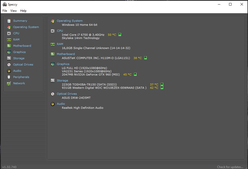Click the 45 °C graphics temperature value
Viewport: 248px width, 169px height.
[x=127, y=74]
